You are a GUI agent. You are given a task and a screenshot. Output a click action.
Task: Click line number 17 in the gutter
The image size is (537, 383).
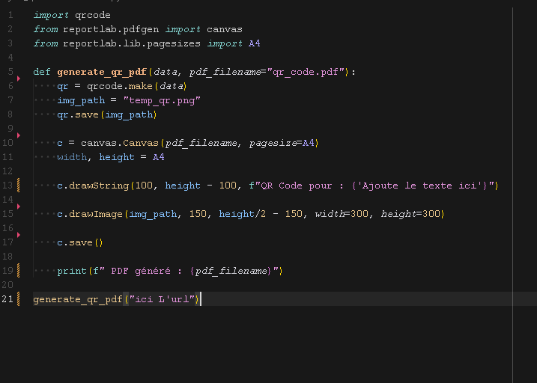click(7, 242)
